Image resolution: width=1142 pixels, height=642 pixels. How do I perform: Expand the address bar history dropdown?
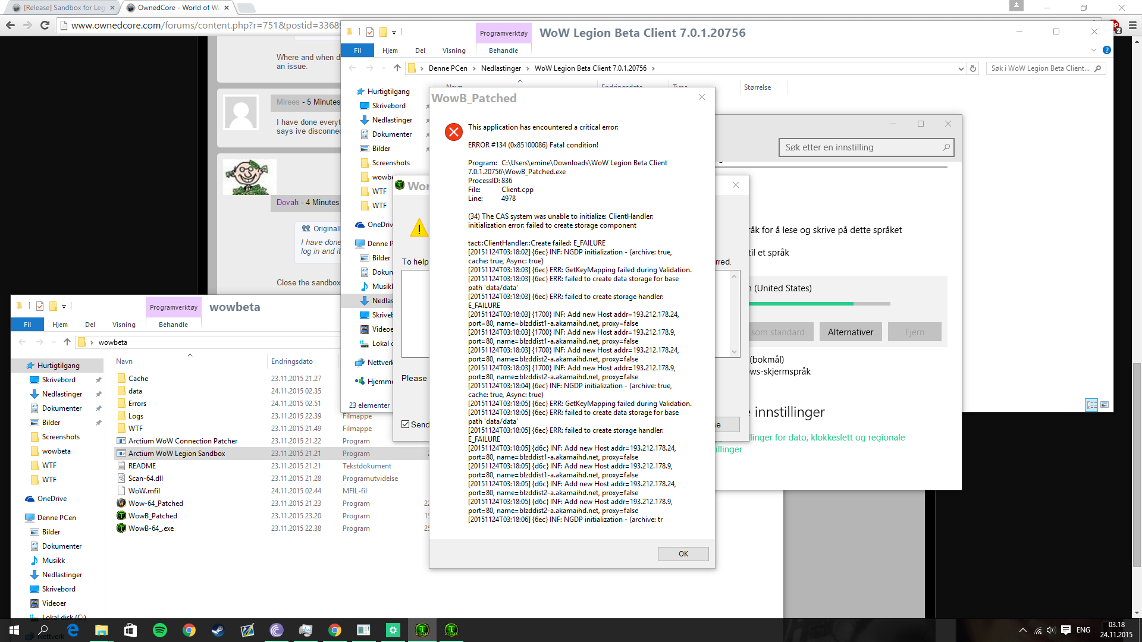961,68
